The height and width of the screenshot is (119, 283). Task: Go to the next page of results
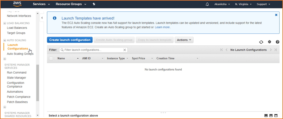(271, 50)
